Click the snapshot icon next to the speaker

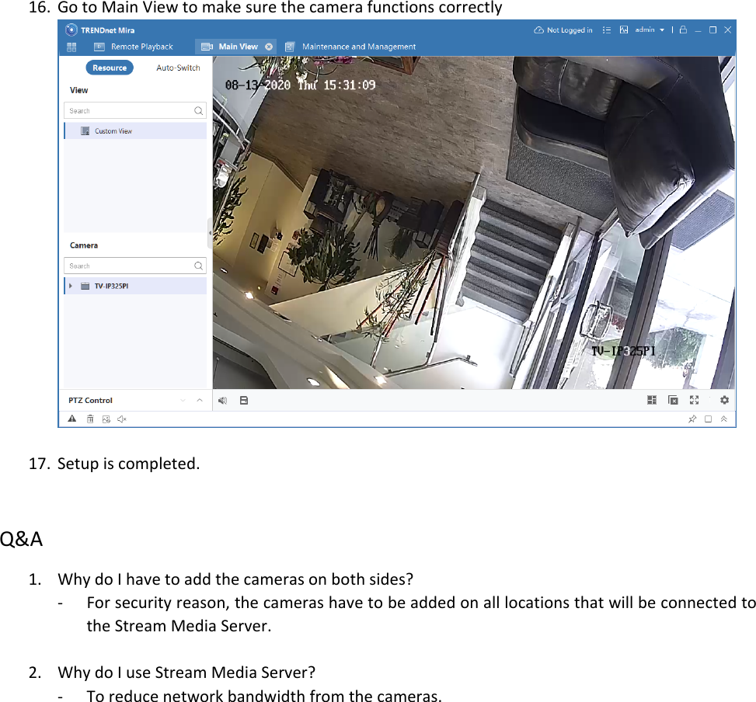(245, 400)
